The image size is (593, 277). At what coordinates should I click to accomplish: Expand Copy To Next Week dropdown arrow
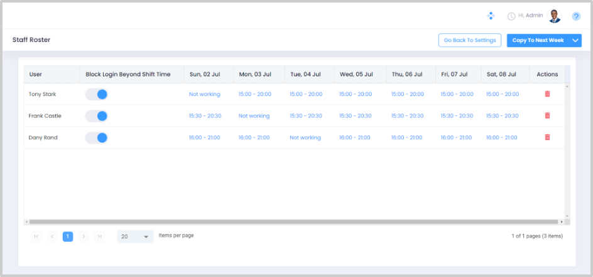(575, 40)
